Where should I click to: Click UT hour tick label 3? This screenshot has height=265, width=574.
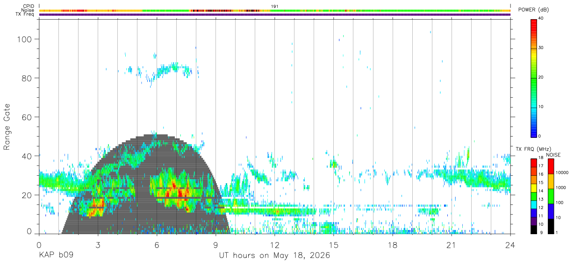tap(98, 245)
